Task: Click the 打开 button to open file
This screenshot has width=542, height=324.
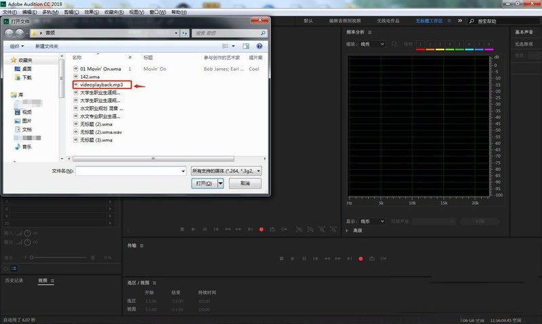Action: click(x=204, y=183)
